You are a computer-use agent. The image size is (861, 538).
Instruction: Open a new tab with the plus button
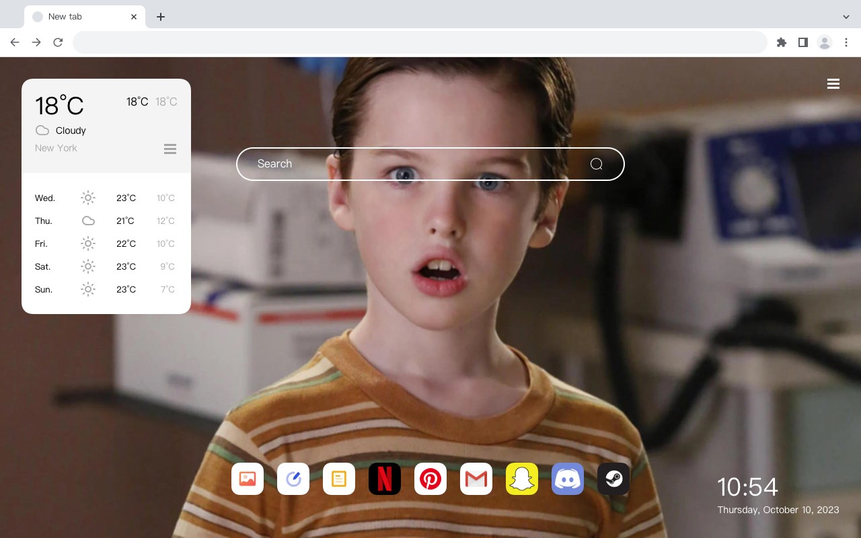tap(160, 17)
